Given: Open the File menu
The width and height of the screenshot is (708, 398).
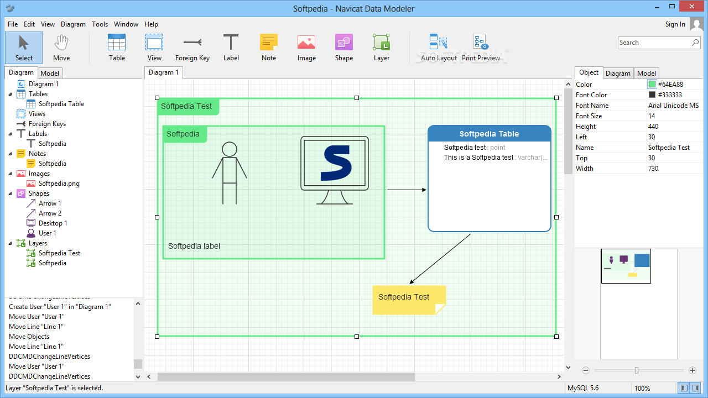Looking at the screenshot, I should 13,24.
